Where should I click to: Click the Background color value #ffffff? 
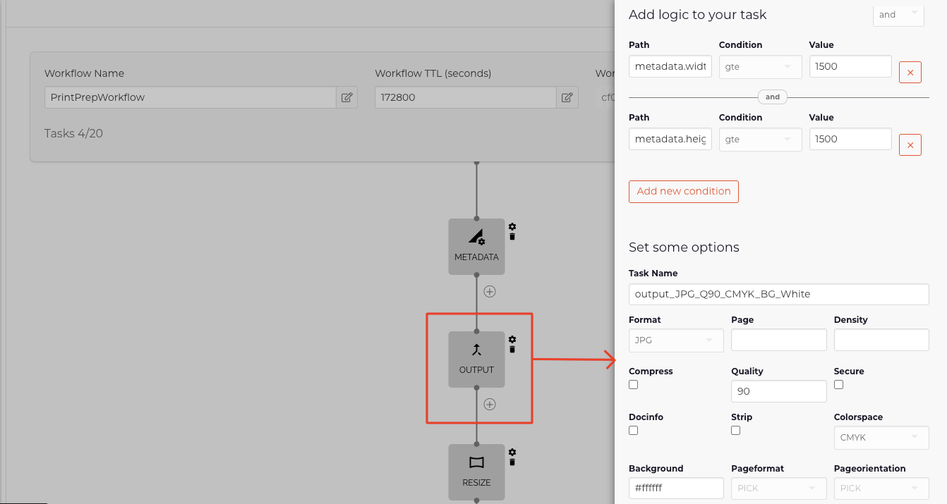(675, 488)
